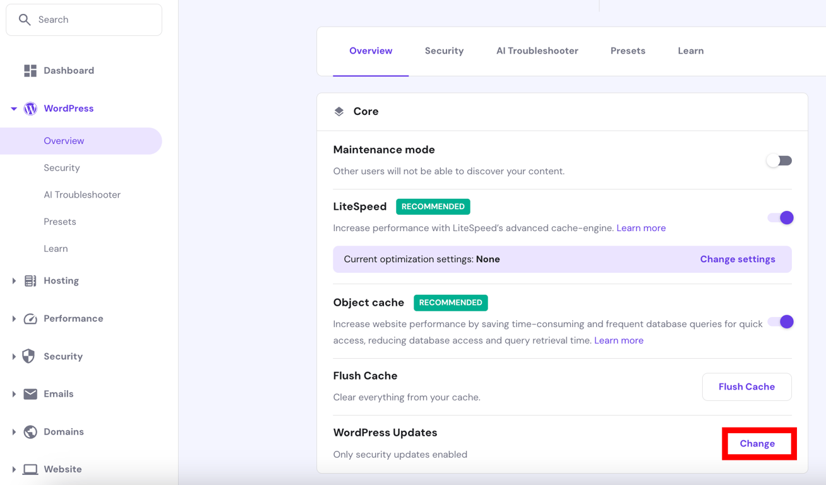This screenshot has width=826, height=485.
Task: Open LiteSpeed Change settings
Action: point(738,259)
